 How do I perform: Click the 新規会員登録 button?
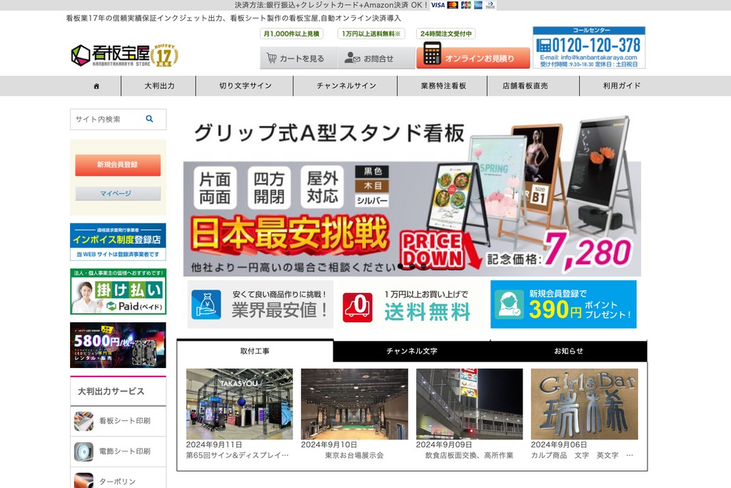point(118,164)
